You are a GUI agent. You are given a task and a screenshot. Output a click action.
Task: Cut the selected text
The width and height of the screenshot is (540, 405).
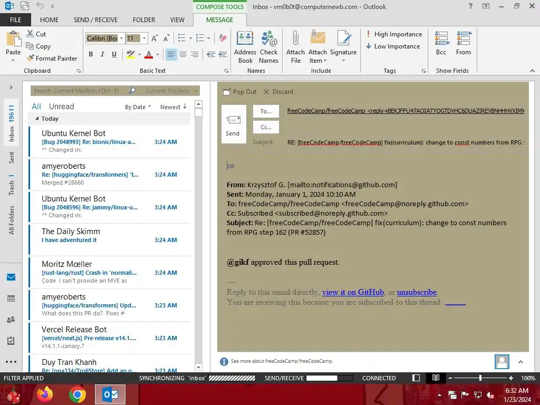click(36, 34)
